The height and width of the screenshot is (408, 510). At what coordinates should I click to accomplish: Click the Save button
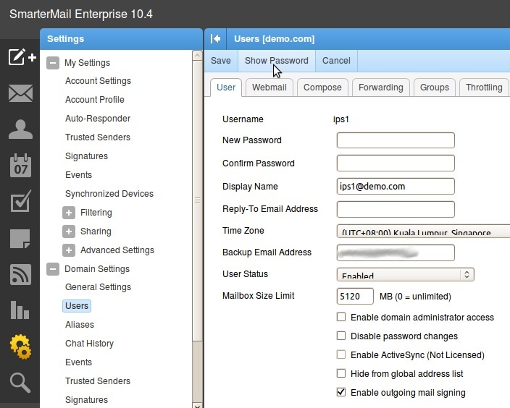pos(221,61)
